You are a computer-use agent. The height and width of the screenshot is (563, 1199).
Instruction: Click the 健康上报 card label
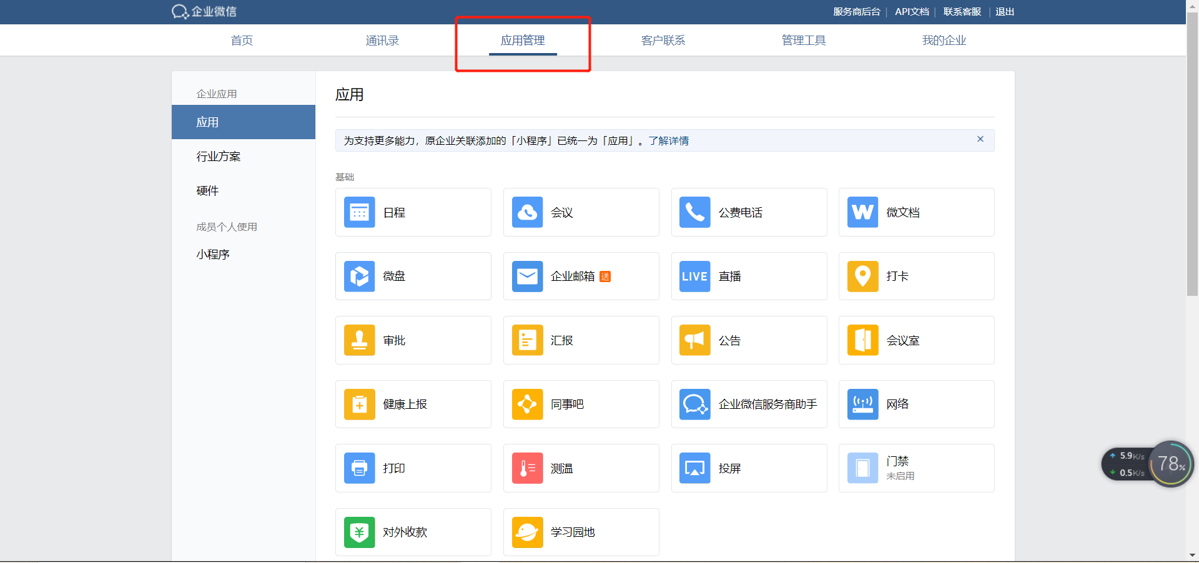click(x=405, y=404)
